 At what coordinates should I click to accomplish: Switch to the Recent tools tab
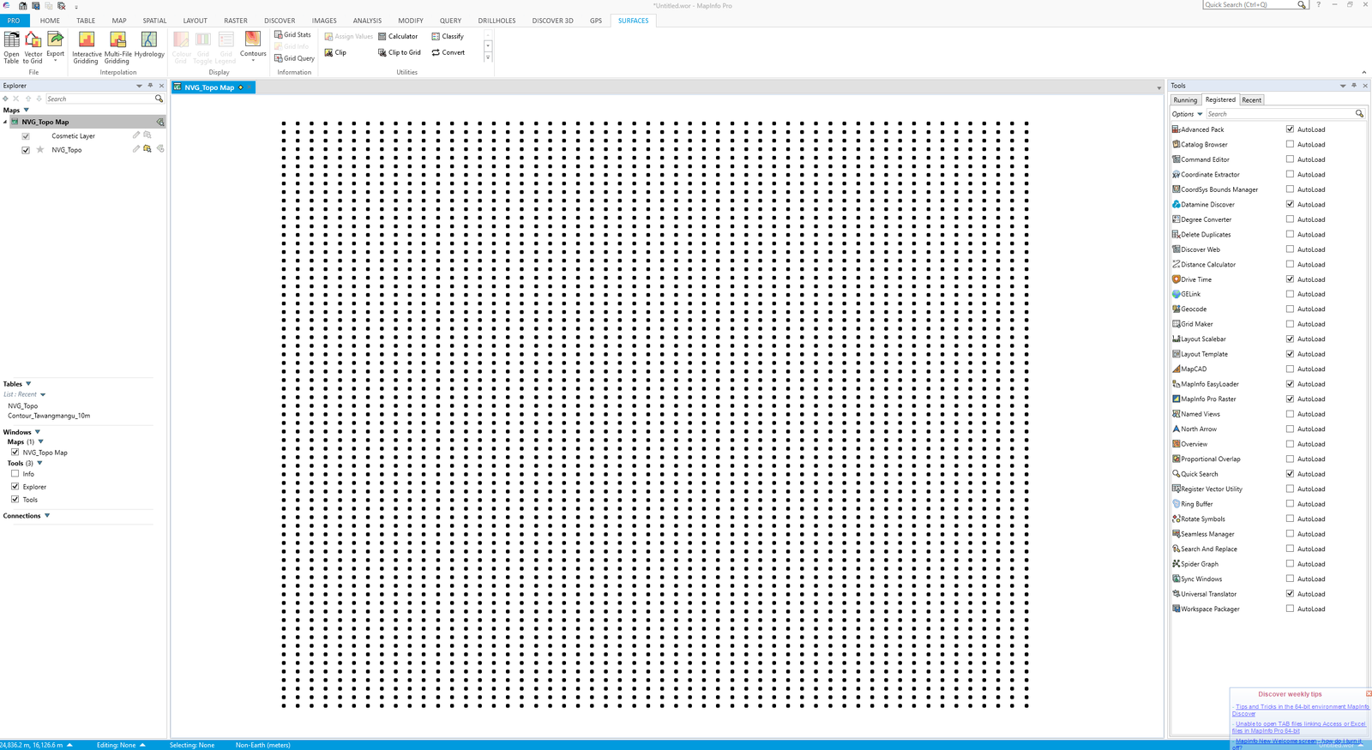coord(1252,100)
